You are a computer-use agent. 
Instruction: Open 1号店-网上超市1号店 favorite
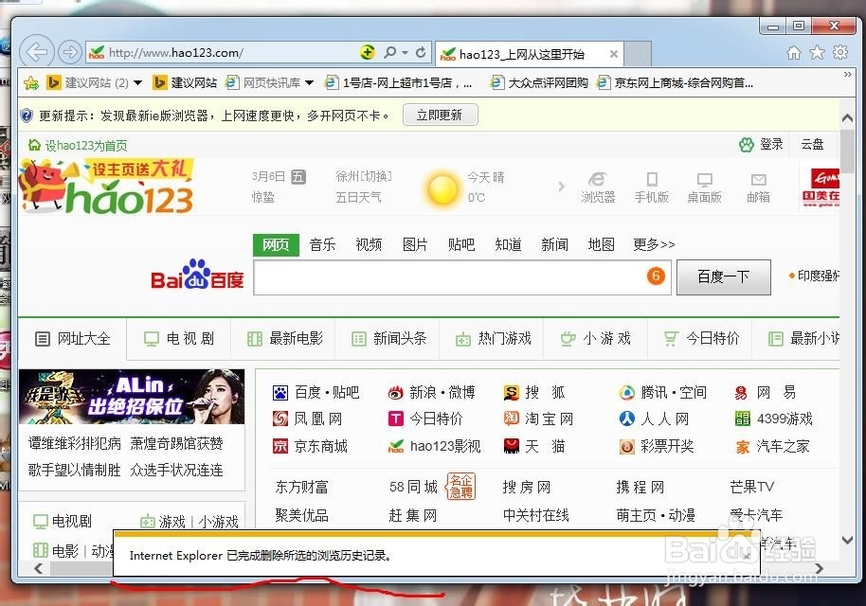[x=399, y=82]
